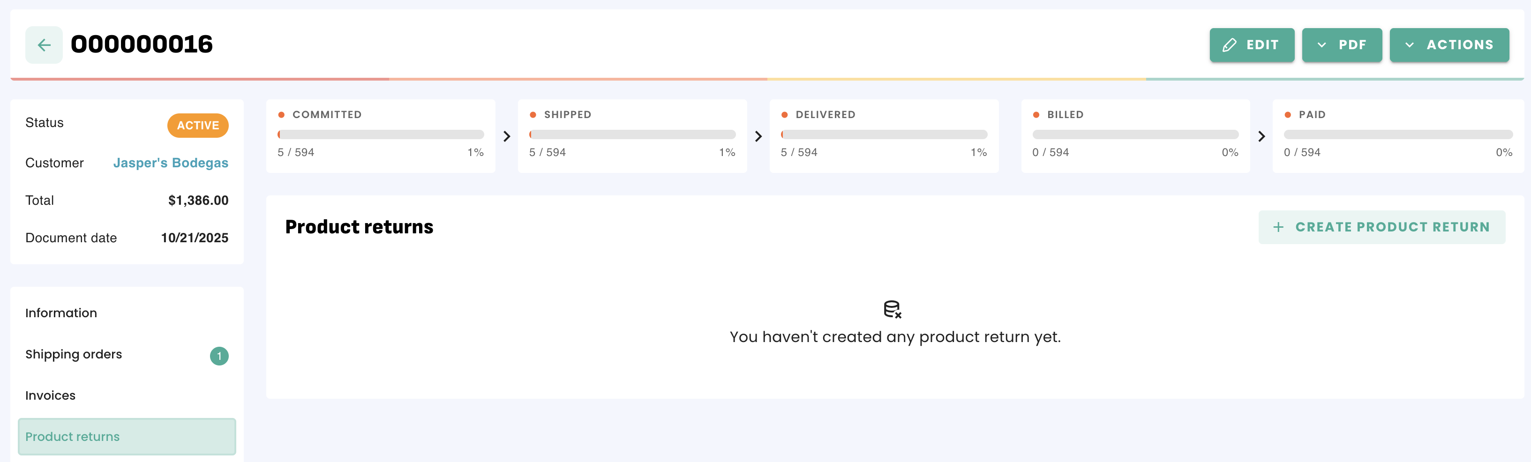The width and height of the screenshot is (1531, 462).
Task: Click the back arrow icon
Action: point(44,45)
